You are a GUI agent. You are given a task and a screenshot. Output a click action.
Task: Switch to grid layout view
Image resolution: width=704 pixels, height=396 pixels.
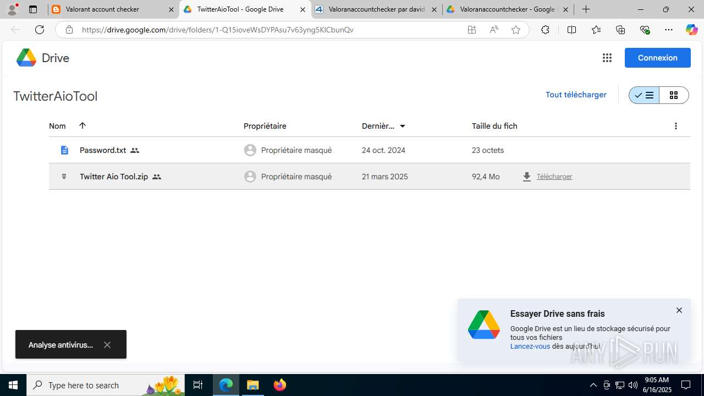(x=674, y=95)
